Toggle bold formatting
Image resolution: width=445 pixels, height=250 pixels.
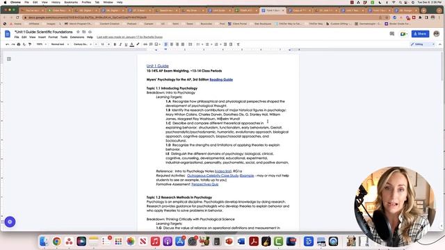(115, 44)
